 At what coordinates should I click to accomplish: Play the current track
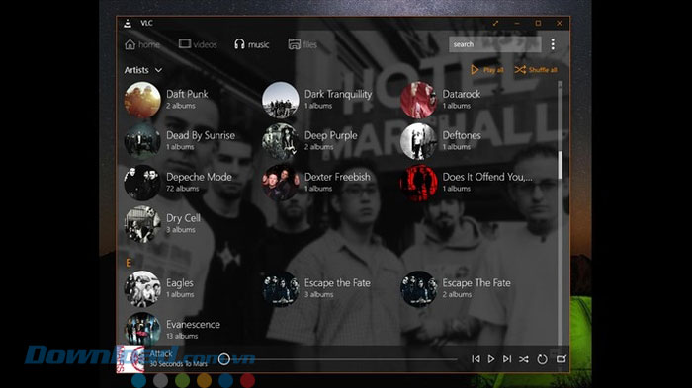491,359
